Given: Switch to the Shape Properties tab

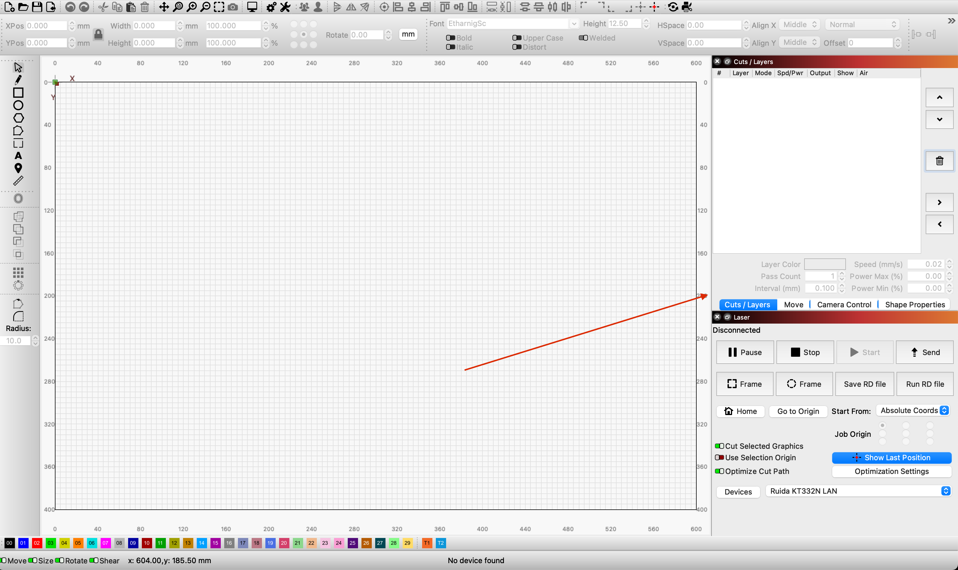Looking at the screenshot, I should coord(915,305).
